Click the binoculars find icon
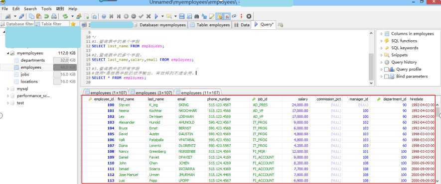Image resolution: width=441 pixels, height=184 pixels. 197,16
